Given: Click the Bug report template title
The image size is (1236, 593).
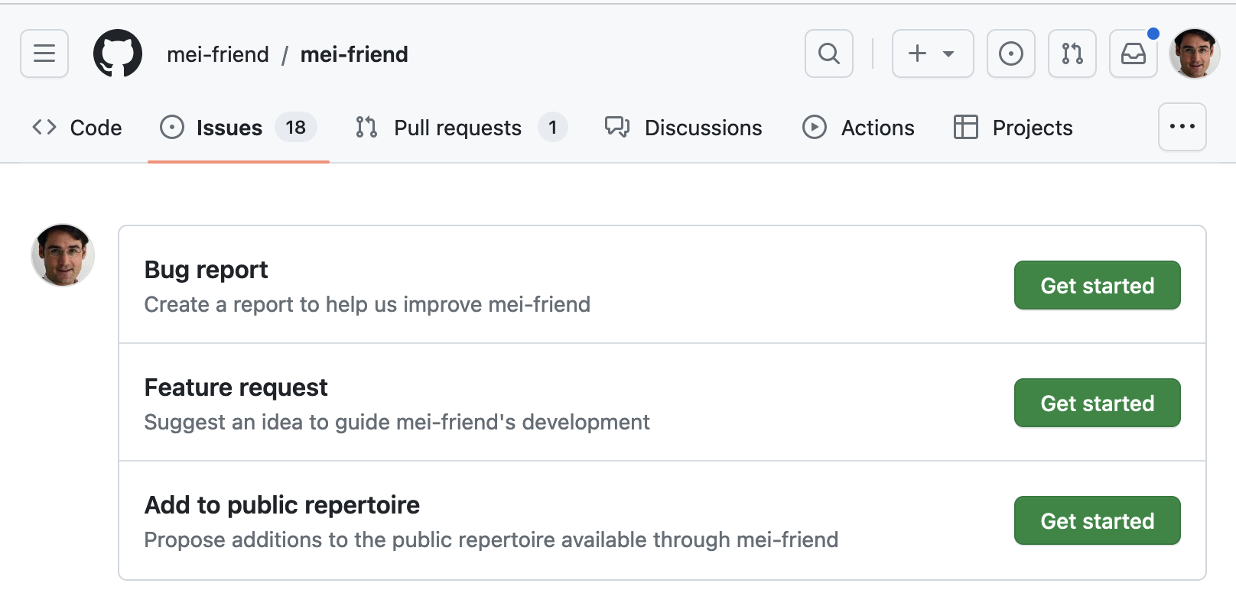Looking at the screenshot, I should click(207, 270).
